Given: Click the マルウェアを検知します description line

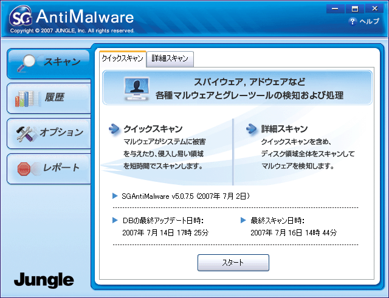Looking at the screenshot, I should click(298, 166).
